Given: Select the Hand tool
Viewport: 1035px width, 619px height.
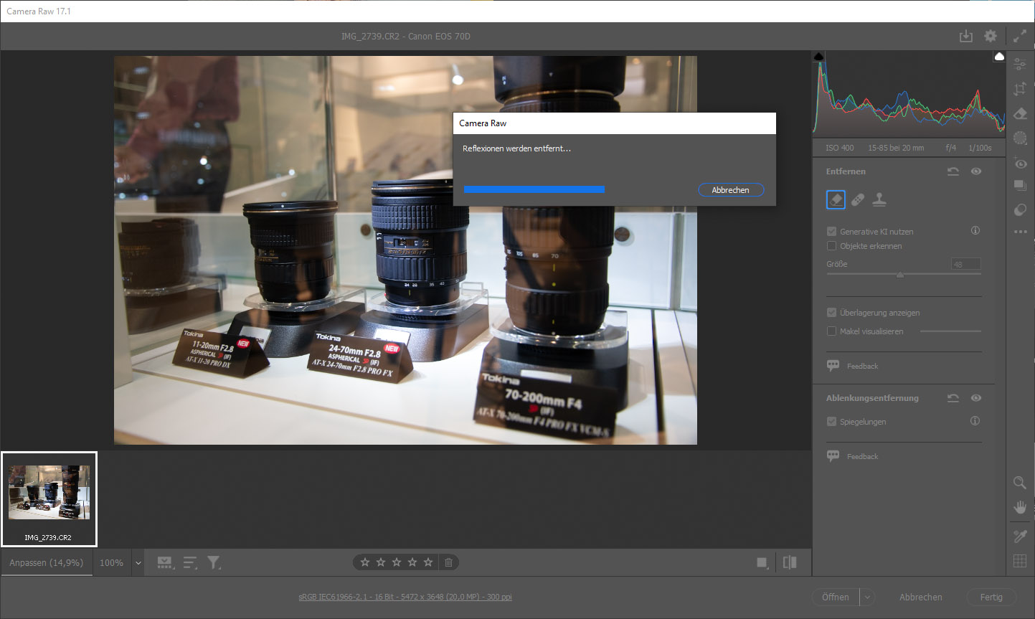Looking at the screenshot, I should (x=1019, y=507).
